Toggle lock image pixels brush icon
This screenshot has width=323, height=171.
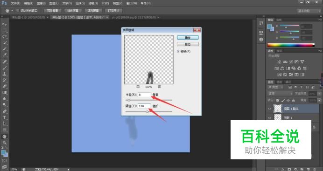(x=283, y=100)
